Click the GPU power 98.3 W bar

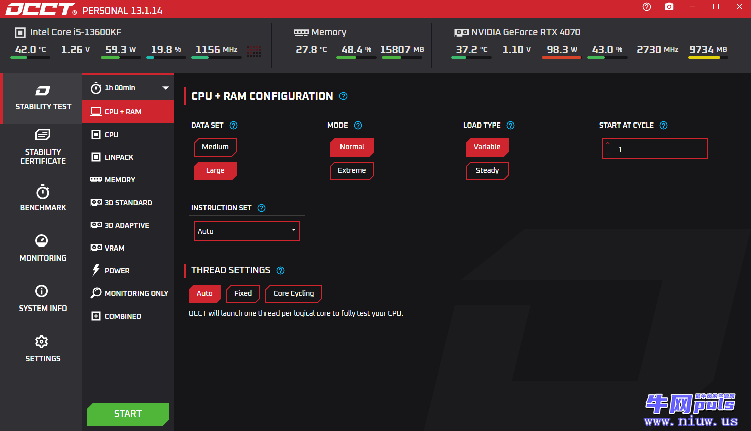coord(562,58)
